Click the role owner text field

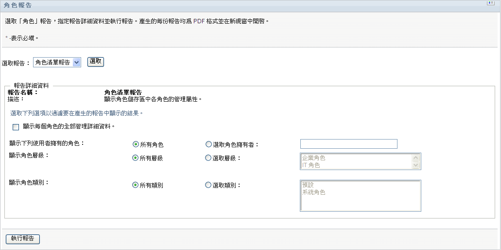click(x=348, y=144)
